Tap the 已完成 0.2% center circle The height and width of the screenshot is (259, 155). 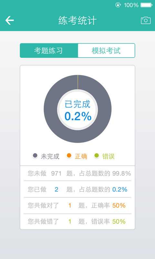[x=77, y=110]
